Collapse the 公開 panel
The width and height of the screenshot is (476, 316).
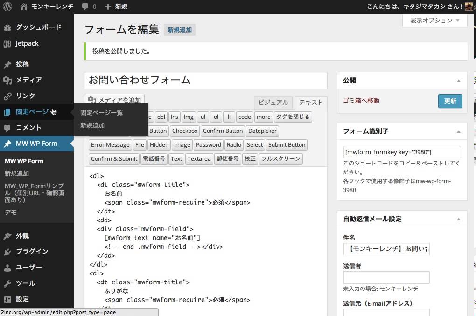[x=459, y=81]
